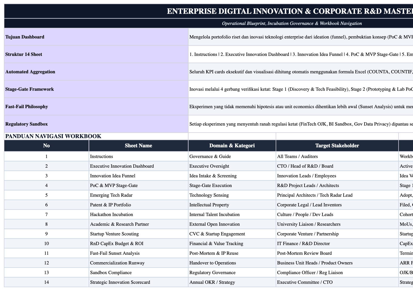The width and height of the screenshot is (413, 307).
Task: Click the 'Target Stakeholder' column header
Action: (x=337, y=146)
